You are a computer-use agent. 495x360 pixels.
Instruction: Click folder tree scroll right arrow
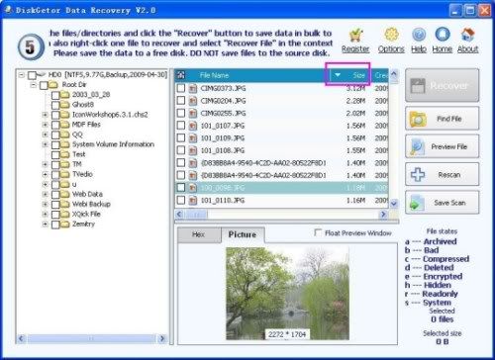(x=162, y=338)
